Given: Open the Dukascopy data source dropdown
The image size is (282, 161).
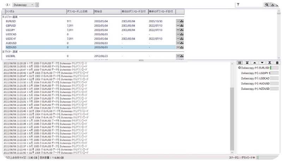Looking at the screenshot, I should (x=23, y=5).
